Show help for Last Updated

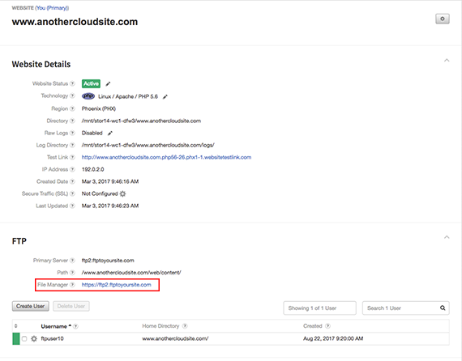72,206
